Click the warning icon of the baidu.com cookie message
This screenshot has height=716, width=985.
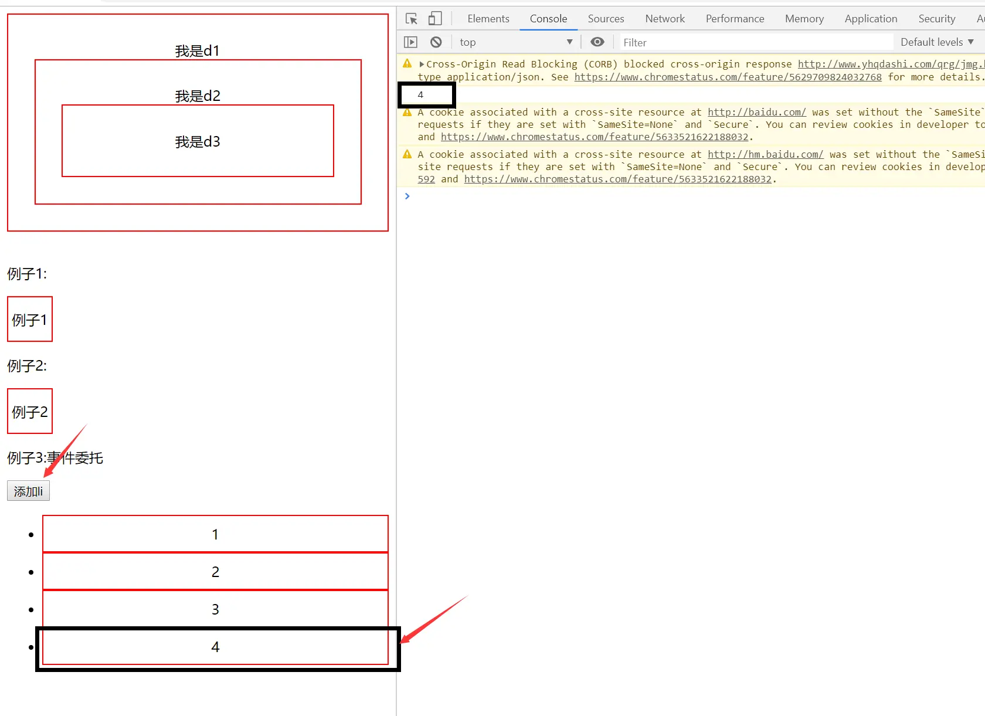[407, 112]
